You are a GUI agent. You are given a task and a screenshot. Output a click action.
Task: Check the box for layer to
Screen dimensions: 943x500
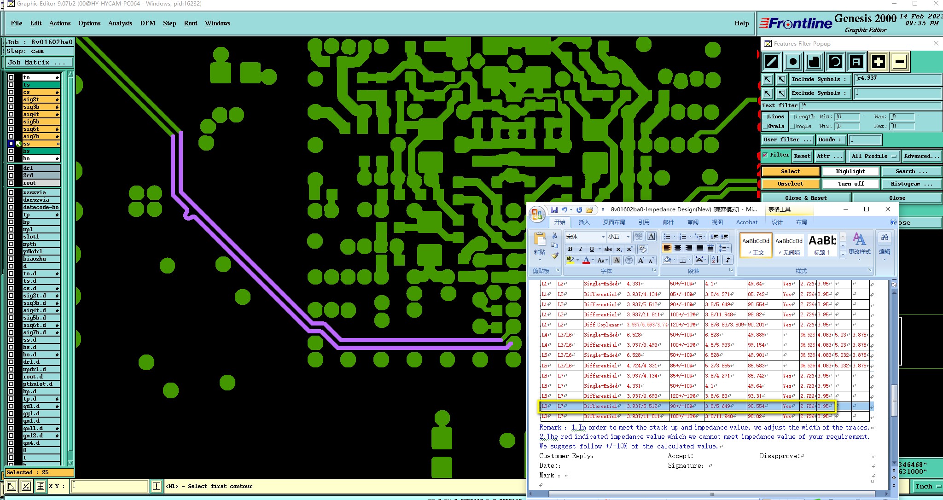[x=12, y=77]
